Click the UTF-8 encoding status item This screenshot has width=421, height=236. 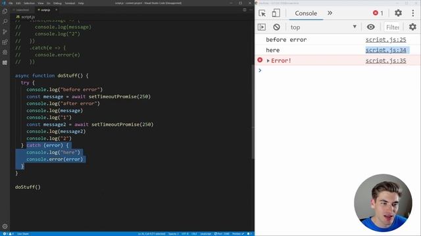point(185,234)
